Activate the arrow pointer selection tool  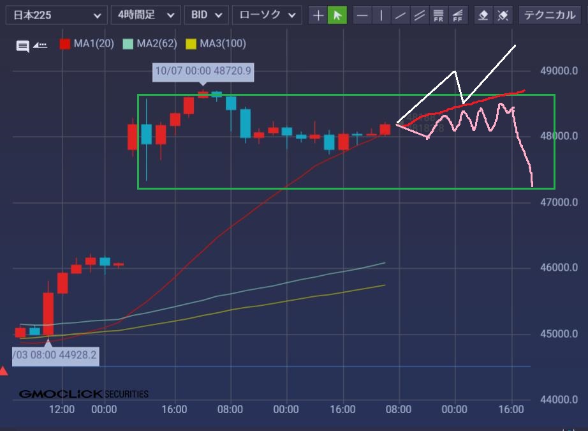pyautogui.click(x=337, y=15)
